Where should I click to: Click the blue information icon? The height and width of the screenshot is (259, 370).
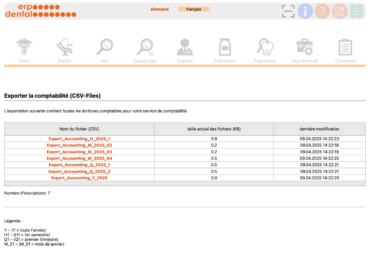click(x=305, y=11)
